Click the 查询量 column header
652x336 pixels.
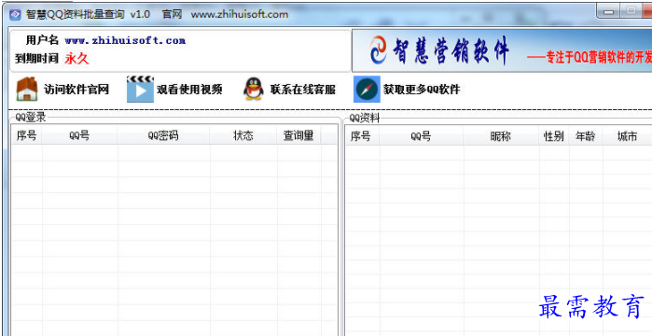coord(299,136)
